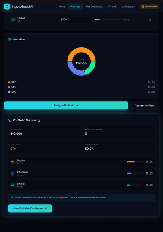Click the trend arrow icon in concentration note
Image resolution: width=163 pixels, height=232 pixels.
tap(12, 197)
